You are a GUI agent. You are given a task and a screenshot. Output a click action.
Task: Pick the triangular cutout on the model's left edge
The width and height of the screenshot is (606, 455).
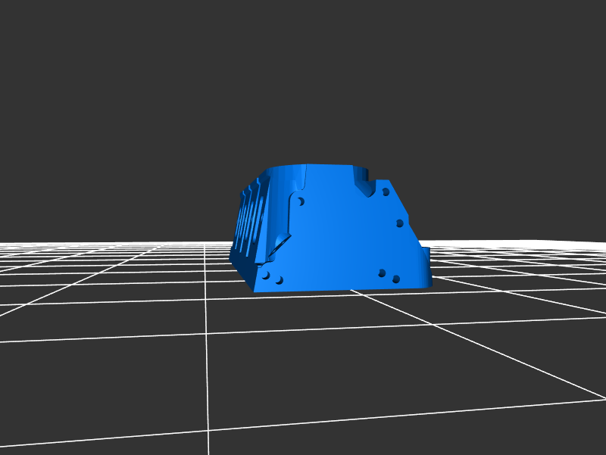(280, 243)
